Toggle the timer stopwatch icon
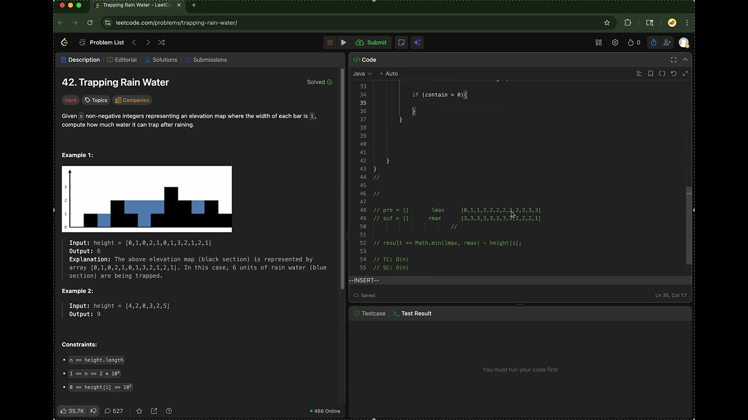The image size is (748, 420). tap(653, 43)
